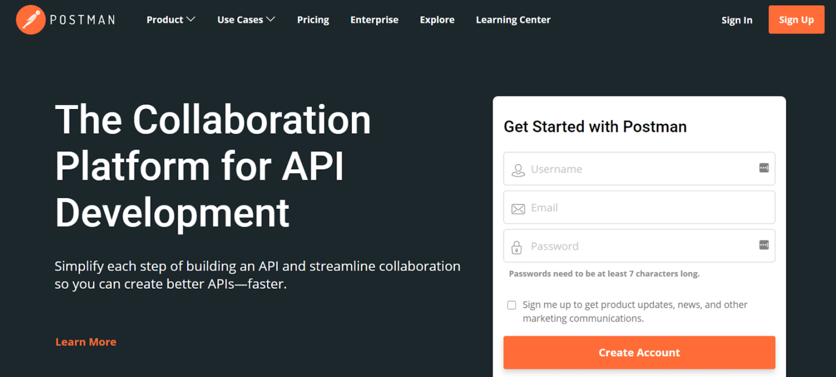
Task: Open the Explore menu item
Action: [437, 20]
